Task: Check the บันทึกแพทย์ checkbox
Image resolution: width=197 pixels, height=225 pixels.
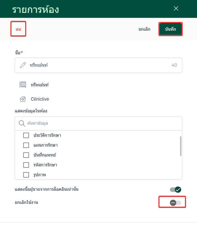Action: [x=26, y=155]
